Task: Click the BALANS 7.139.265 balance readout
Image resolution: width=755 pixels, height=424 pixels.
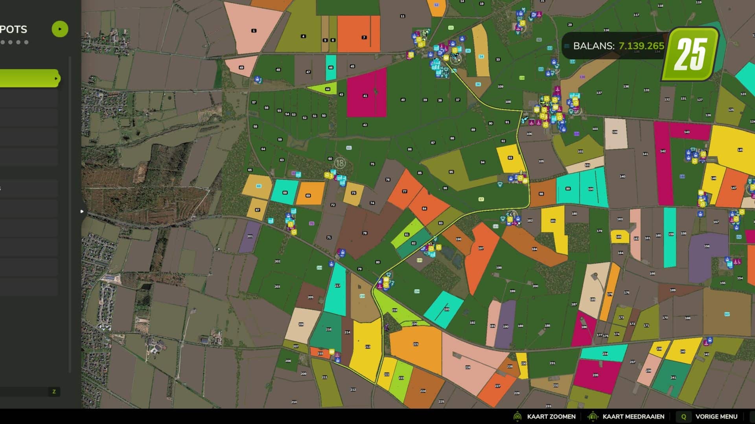Action: [x=619, y=46]
